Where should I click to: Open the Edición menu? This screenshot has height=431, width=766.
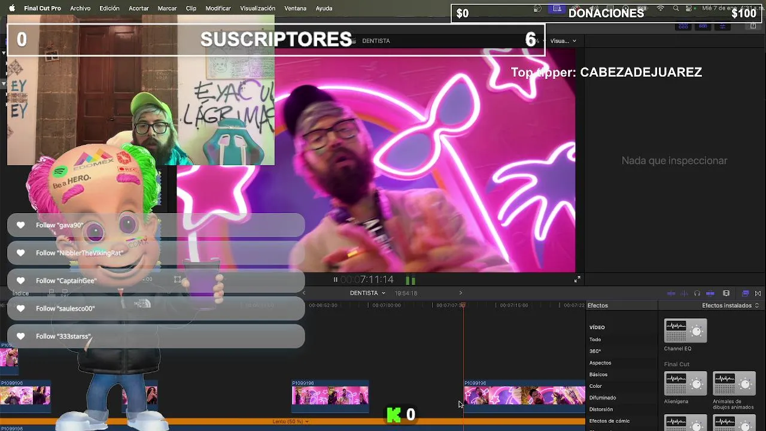coord(110,8)
